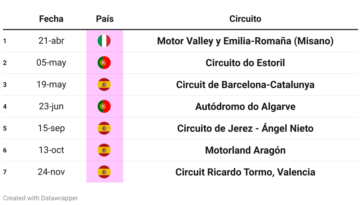Select the Spain flag for 24-nov

tap(104, 172)
